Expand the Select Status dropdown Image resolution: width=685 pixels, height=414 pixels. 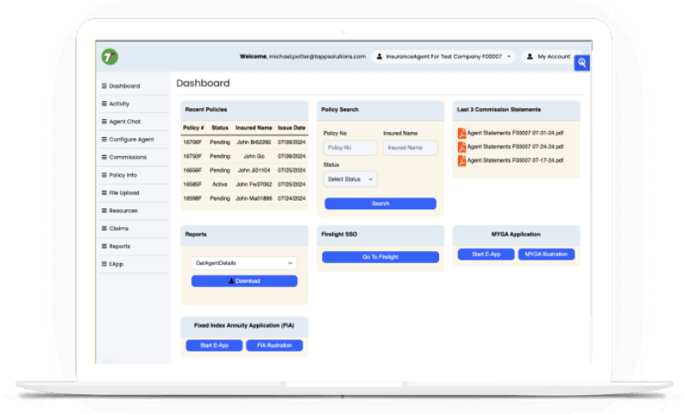click(x=350, y=179)
